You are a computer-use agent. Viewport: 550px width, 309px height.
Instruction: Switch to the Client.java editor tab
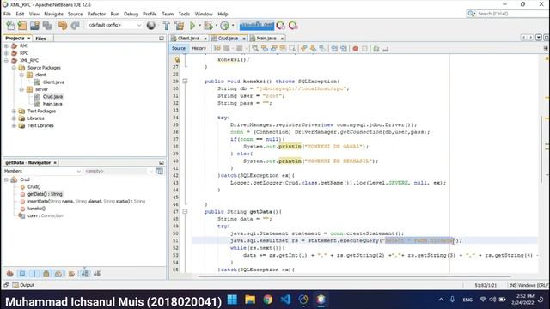pos(188,38)
